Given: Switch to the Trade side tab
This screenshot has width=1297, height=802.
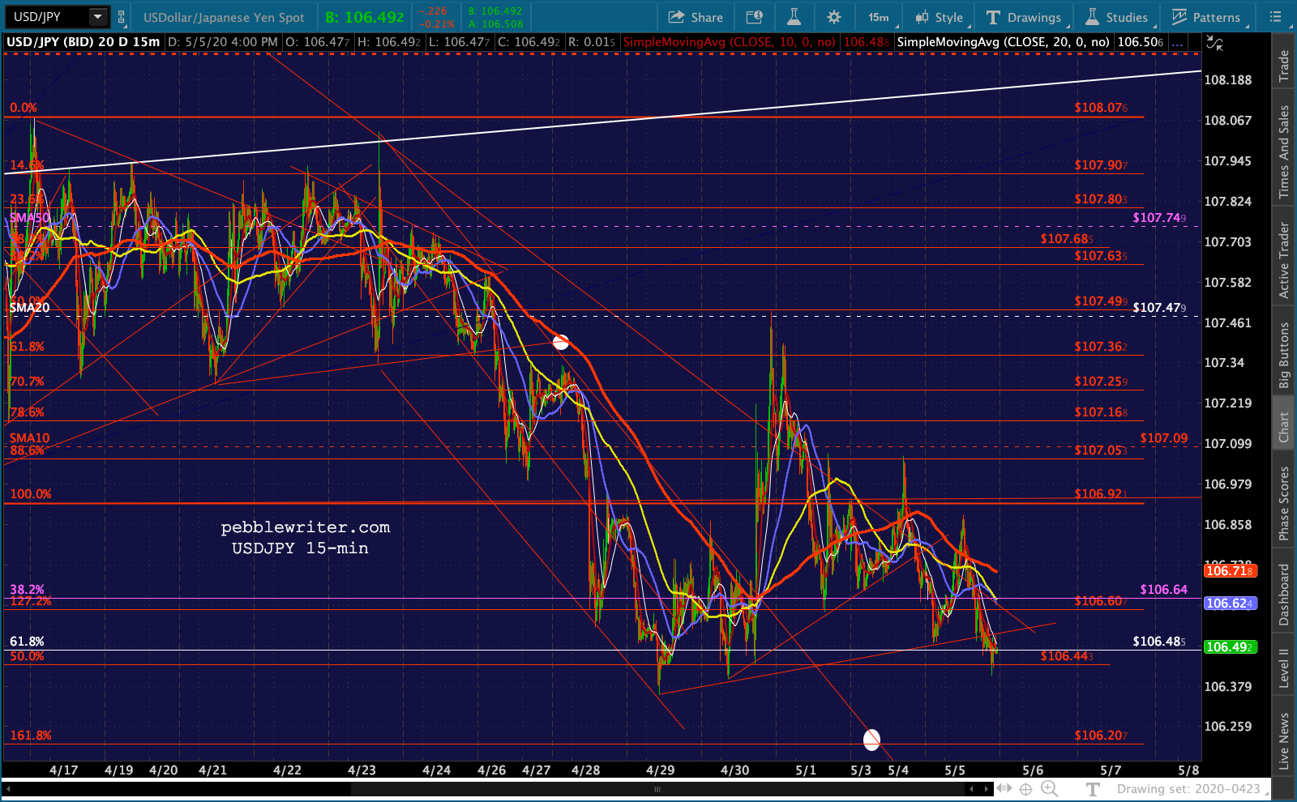Looking at the screenshot, I should pos(1284,66).
